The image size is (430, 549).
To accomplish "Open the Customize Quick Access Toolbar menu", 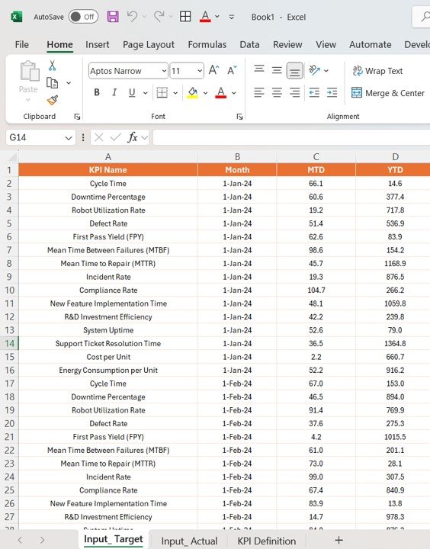I will pyautogui.click(x=232, y=17).
